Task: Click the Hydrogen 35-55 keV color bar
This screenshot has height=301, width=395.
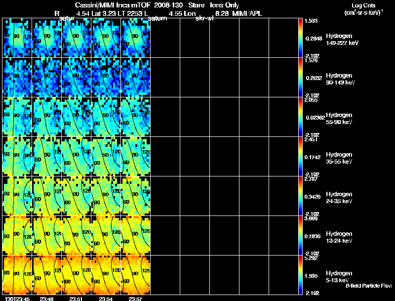Action: click(300, 157)
